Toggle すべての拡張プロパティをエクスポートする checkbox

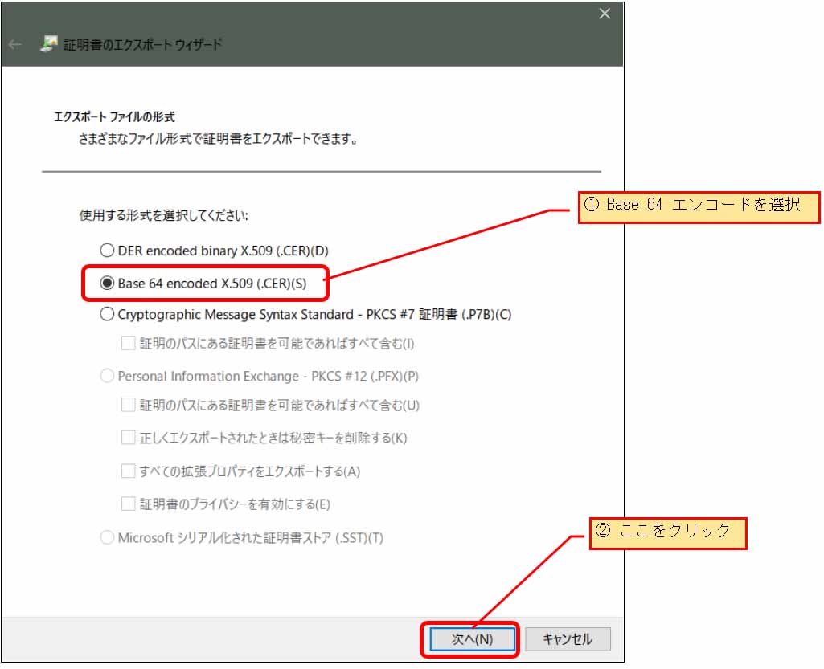[x=128, y=471]
